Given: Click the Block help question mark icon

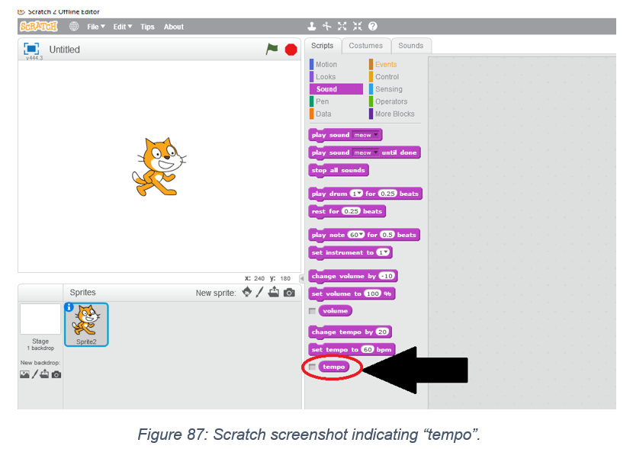Looking at the screenshot, I should 373,27.
